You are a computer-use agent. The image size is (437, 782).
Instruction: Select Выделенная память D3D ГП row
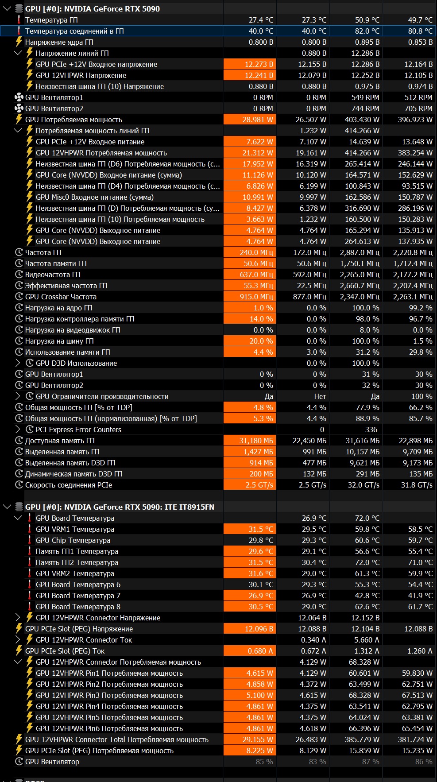pos(218,462)
